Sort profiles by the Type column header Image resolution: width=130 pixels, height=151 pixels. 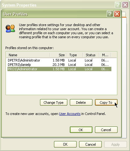point(74,55)
